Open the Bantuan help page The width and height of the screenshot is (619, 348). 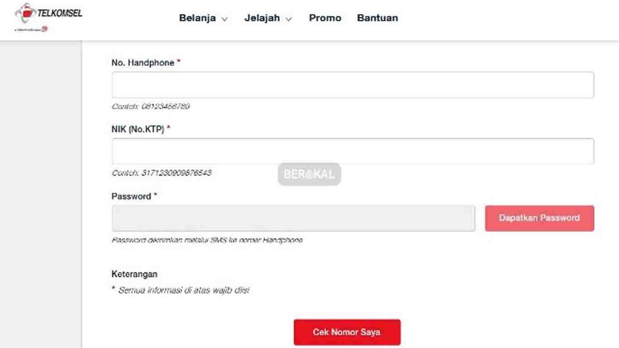[377, 18]
